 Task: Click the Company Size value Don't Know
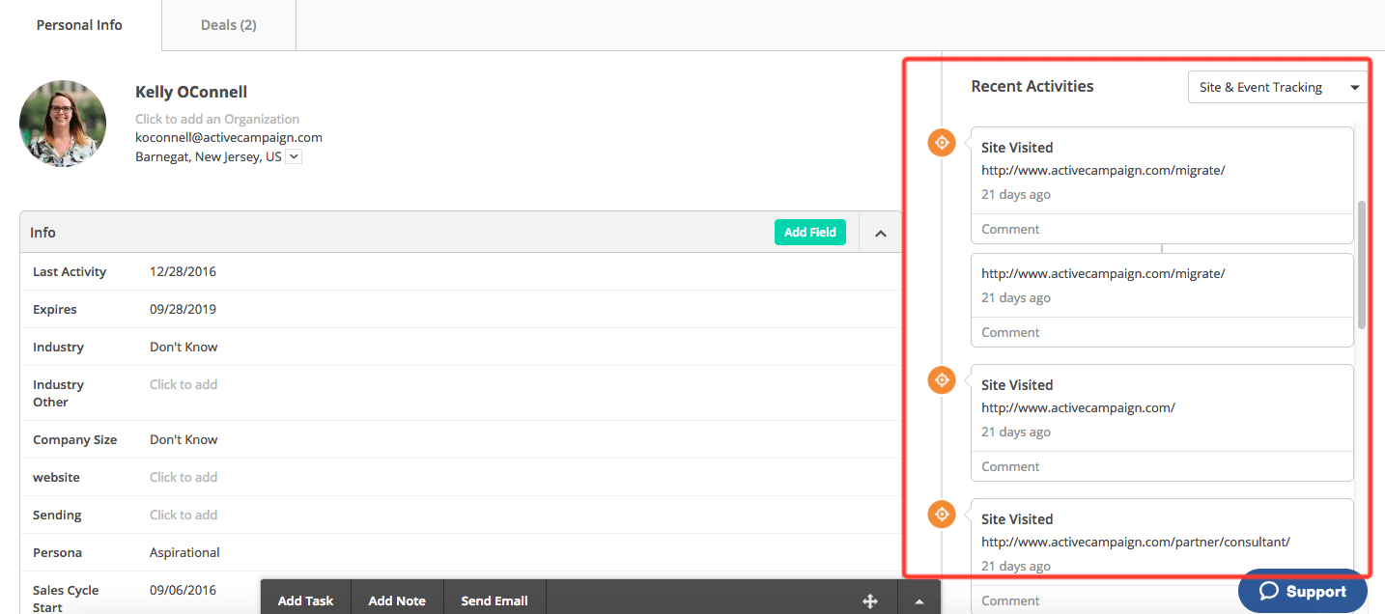point(184,439)
